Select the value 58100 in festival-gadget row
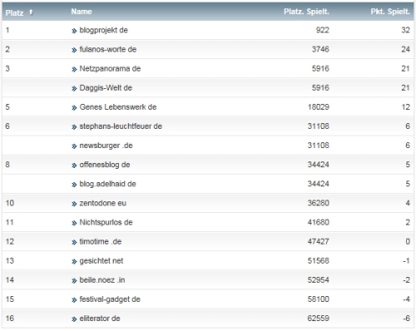 (x=319, y=299)
